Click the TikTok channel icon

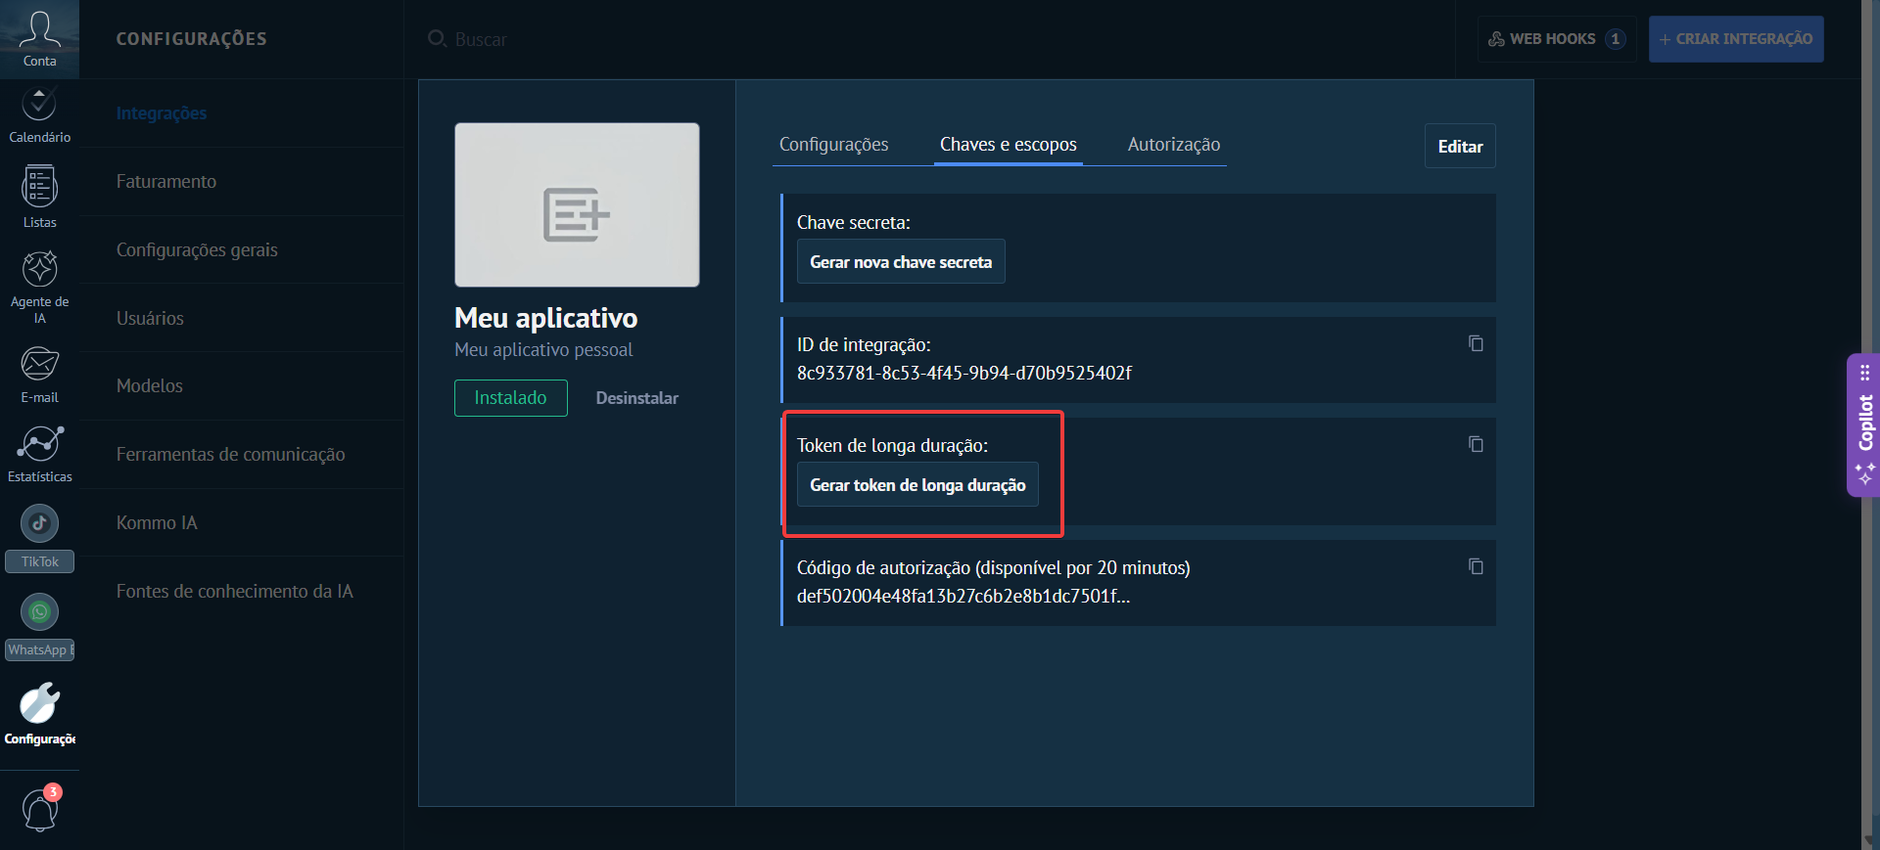(x=39, y=524)
